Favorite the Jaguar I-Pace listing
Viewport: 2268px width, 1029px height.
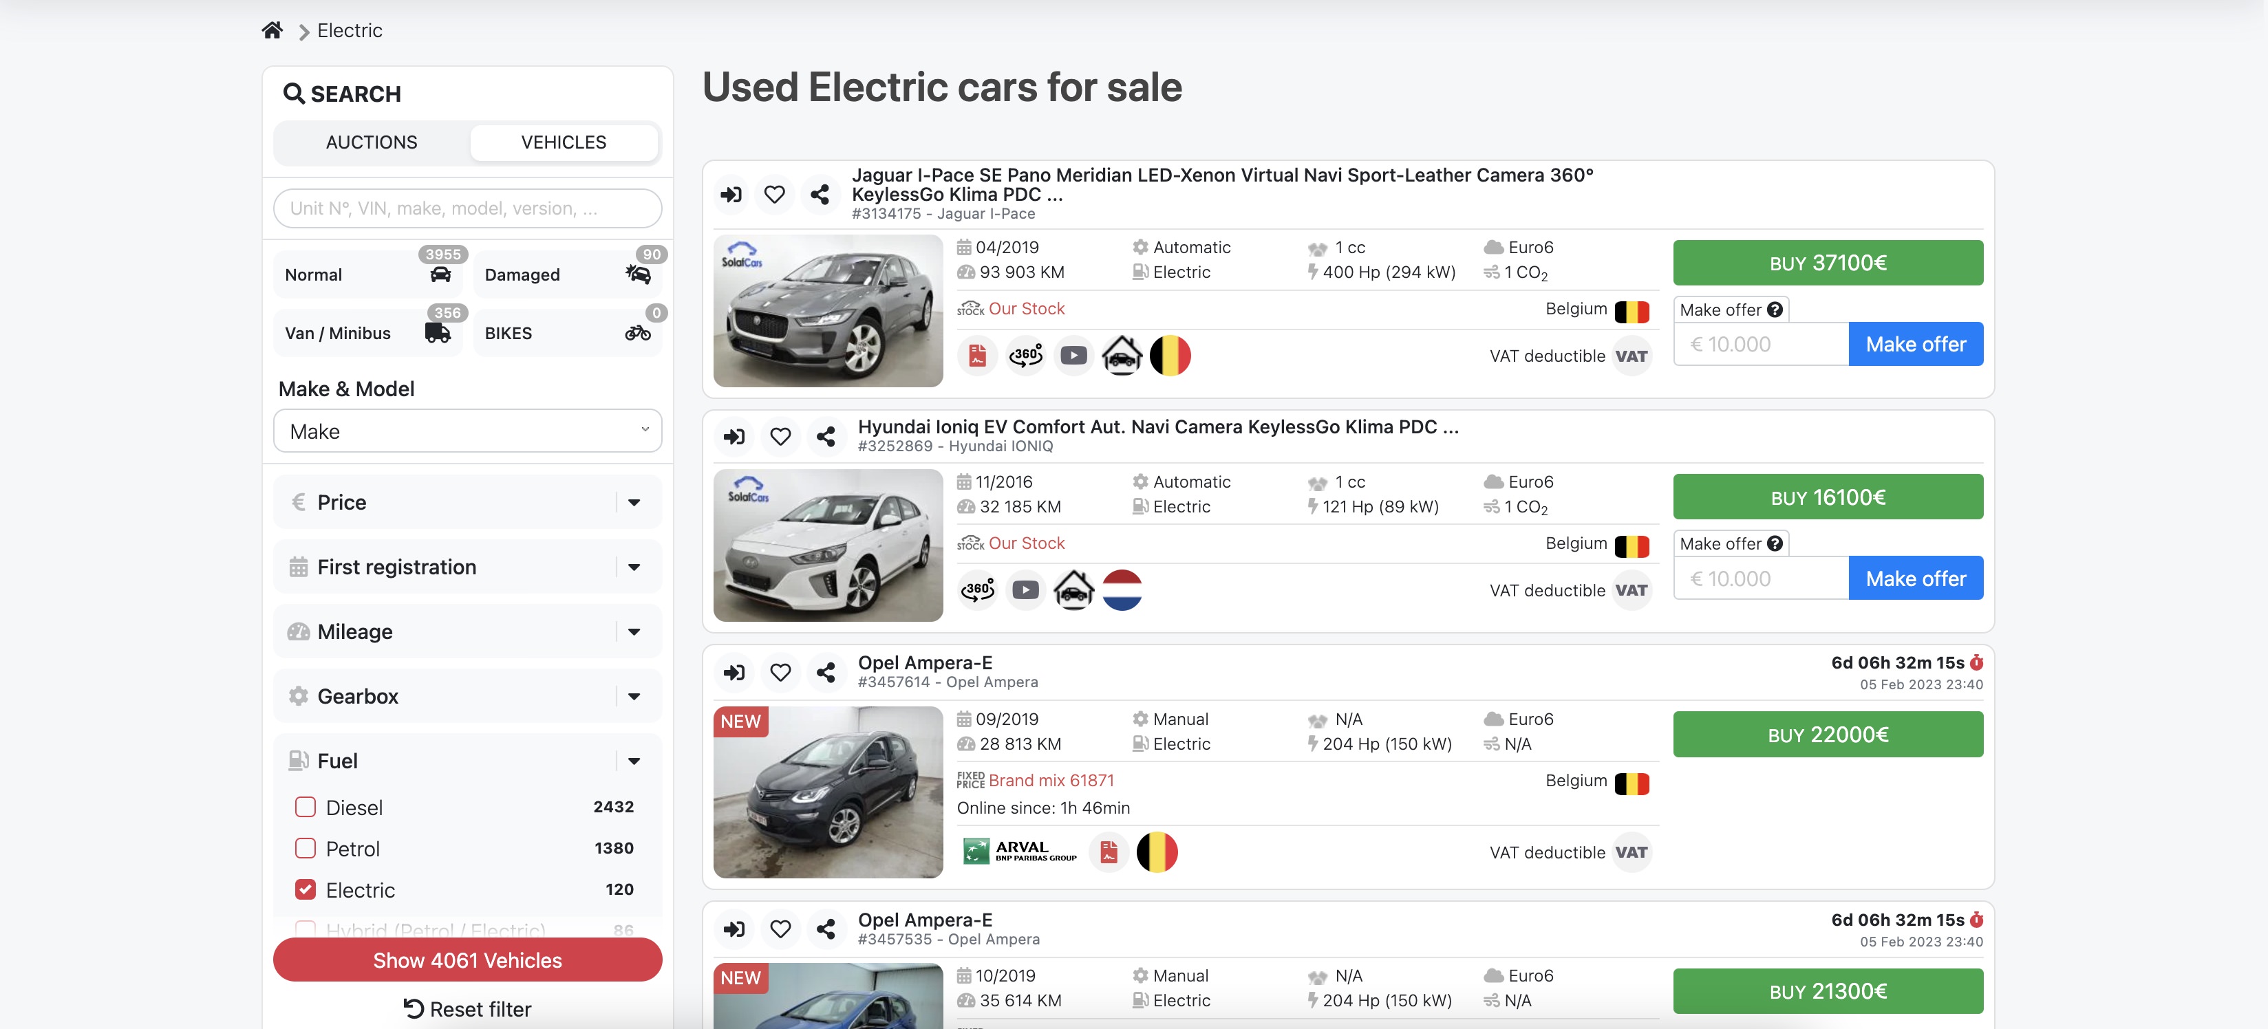click(x=775, y=195)
